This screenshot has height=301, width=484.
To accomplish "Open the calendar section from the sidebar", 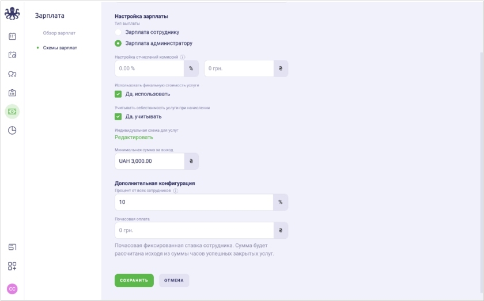I will tap(12, 36).
